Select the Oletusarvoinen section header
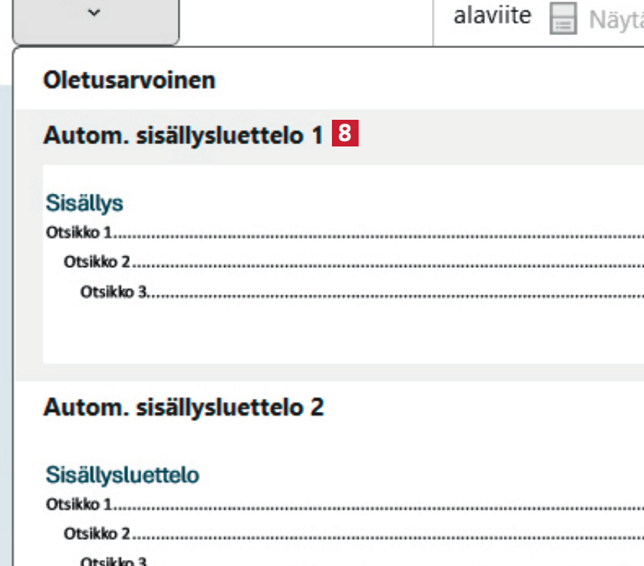 [129, 80]
